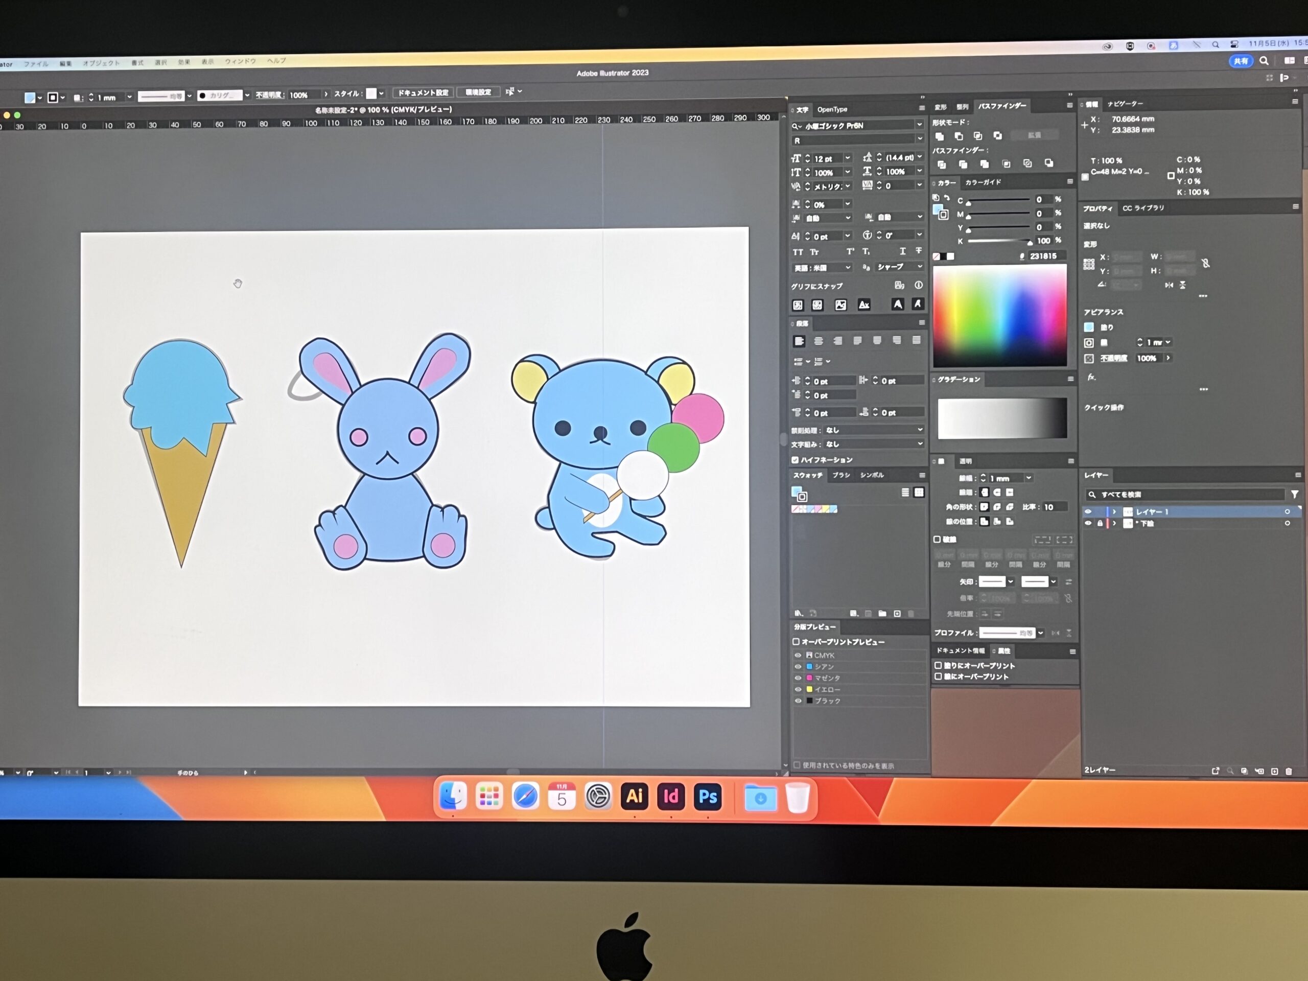This screenshot has height=981, width=1308.
Task: Click the Unite shape mode icon in Pathfinder
Action: point(940,136)
